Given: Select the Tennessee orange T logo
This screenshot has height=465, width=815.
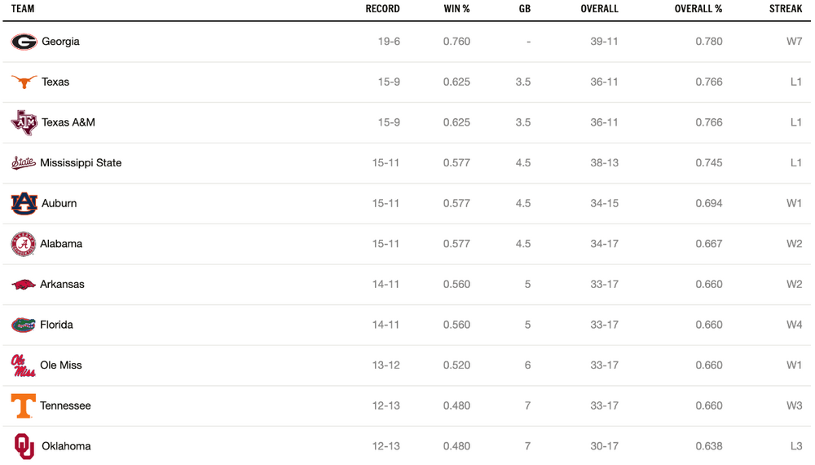Looking at the screenshot, I should (24, 405).
